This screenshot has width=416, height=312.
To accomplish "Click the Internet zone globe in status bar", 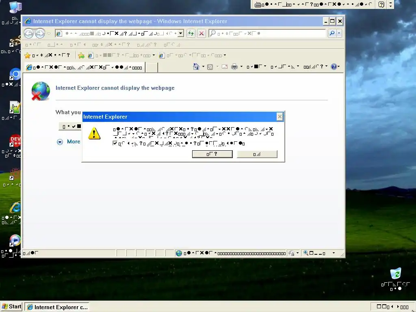I will [x=179, y=253].
